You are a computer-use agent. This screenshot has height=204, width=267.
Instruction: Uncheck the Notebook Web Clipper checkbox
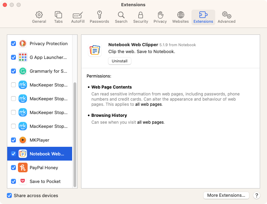[x=13, y=154]
